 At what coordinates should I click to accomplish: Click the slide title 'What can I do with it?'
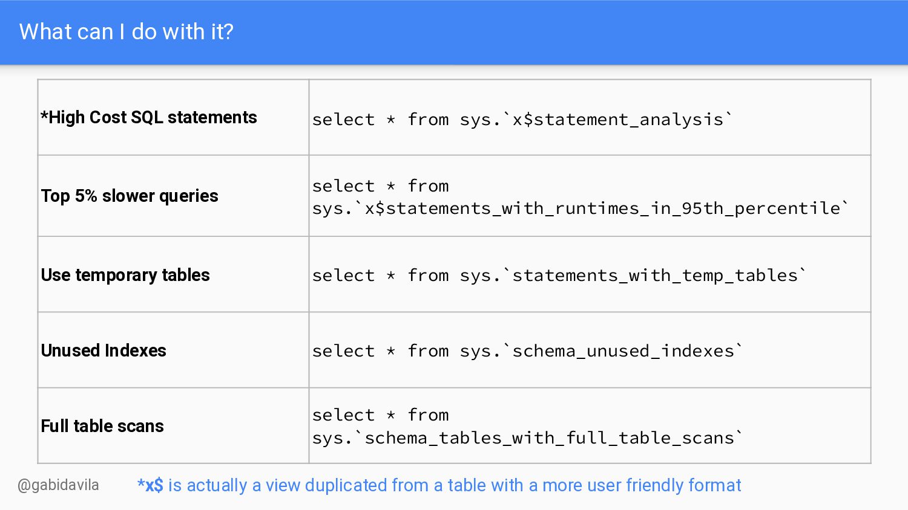point(126,31)
